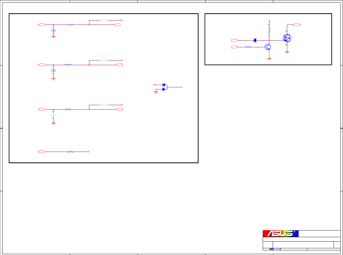Screen dimensions: 343x255
Task: Select the input port feeding the base resistor
Action: (235, 47)
